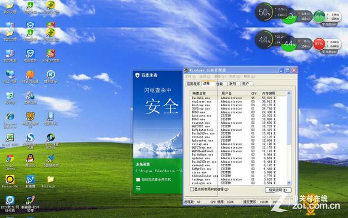Check show processes from all users
This screenshot has width=348, height=218.
pos(192,189)
